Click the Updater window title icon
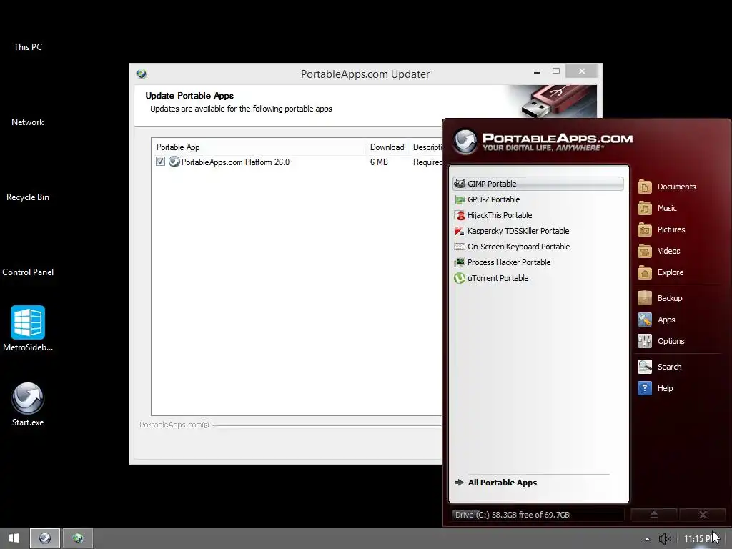 [142, 74]
